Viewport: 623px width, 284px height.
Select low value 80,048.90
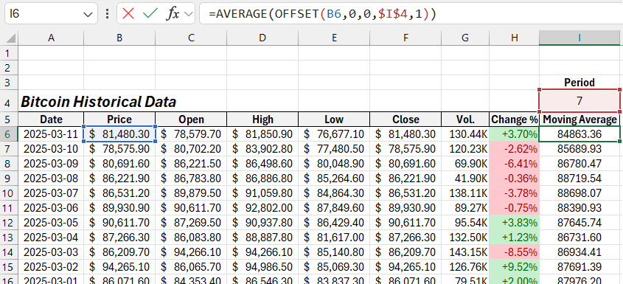pos(334,164)
